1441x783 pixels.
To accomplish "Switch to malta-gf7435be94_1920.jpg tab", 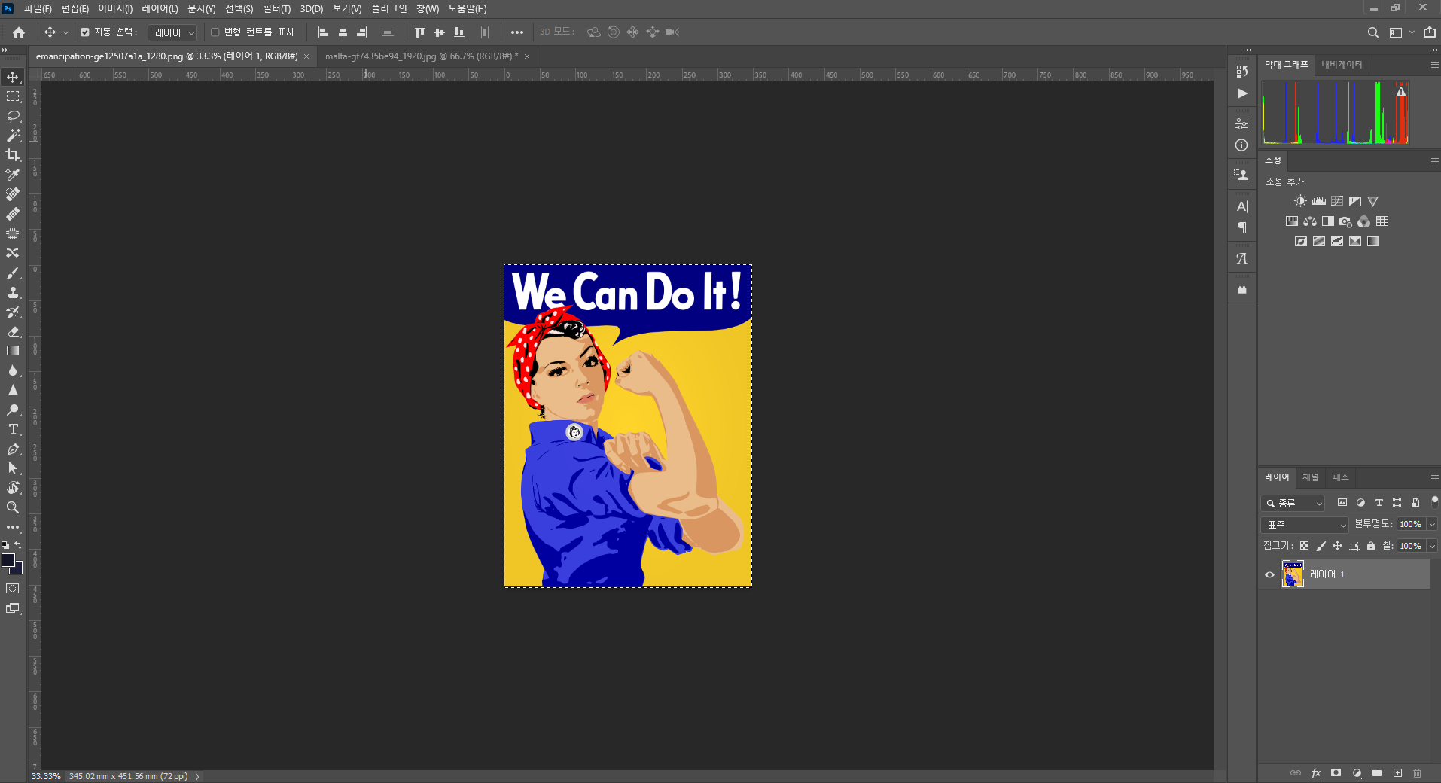I will (x=422, y=56).
